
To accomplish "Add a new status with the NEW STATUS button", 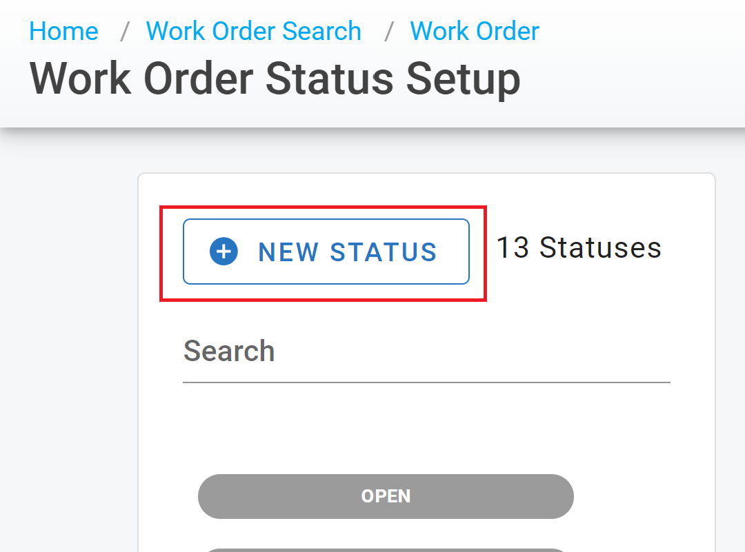I will (x=326, y=252).
